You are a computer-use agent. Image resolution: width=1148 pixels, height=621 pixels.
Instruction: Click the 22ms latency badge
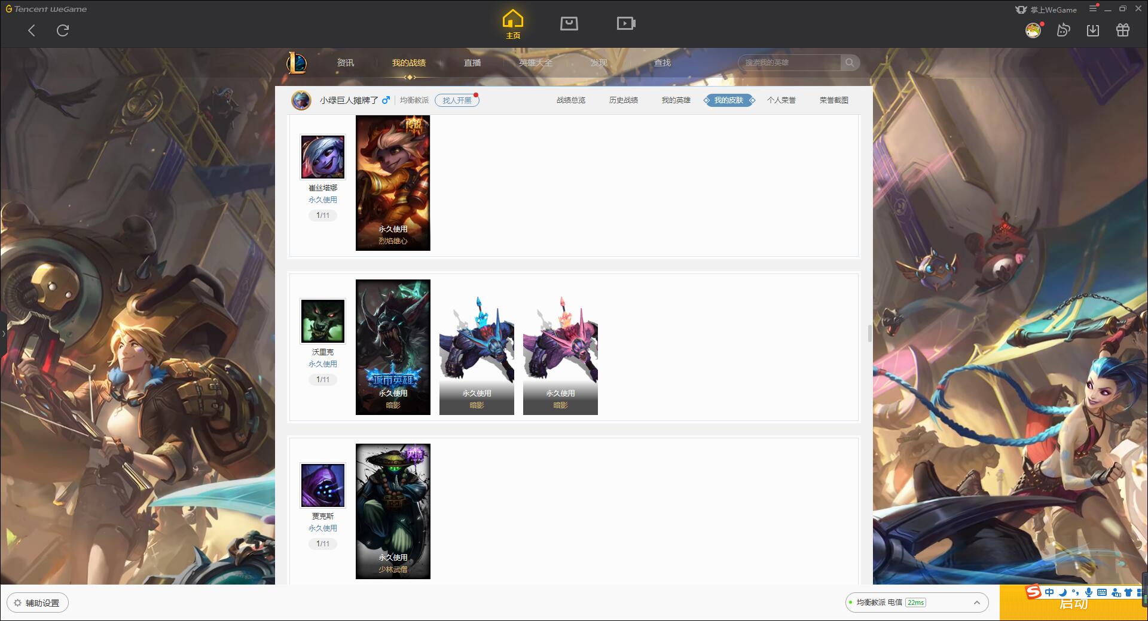915,602
